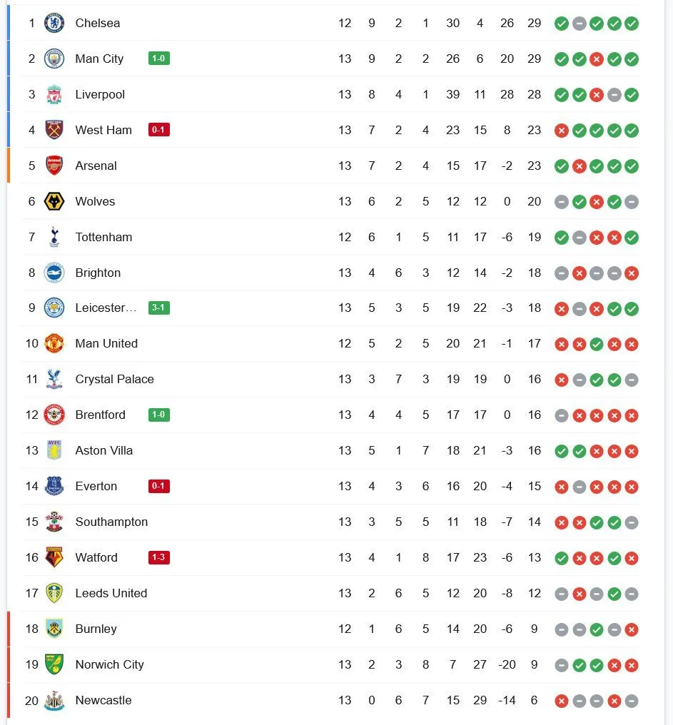The height and width of the screenshot is (725, 673).
Task: Click the Southampton team name
Action: (x=111, y=522)
